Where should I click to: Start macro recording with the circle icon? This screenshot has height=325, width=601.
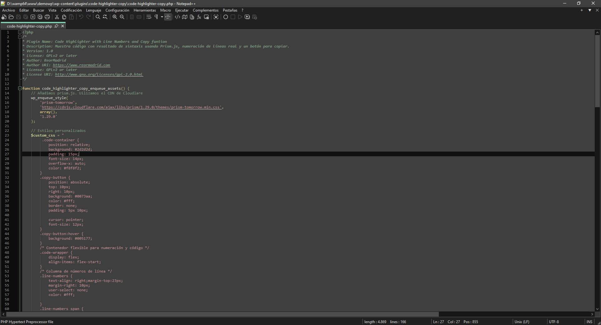tap(226, 17)
